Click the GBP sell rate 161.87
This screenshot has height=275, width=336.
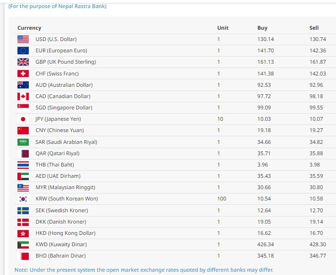[x=318, y=62]
